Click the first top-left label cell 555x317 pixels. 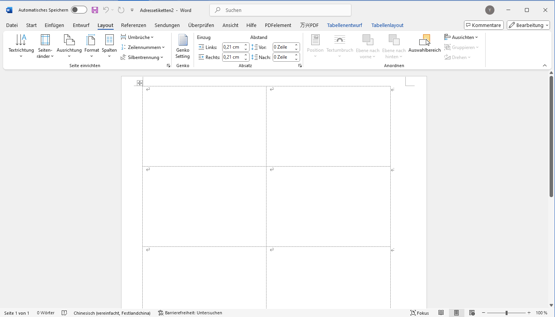(204, 126)
